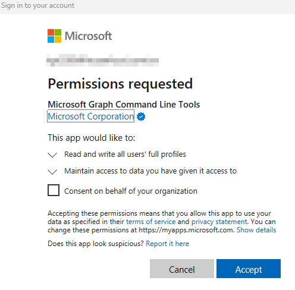The width and height of the screenshot is (295, 290).
Task: Click the Read and write all users' full profiles text
Action: pyautogui.click(x=125, y=154)
